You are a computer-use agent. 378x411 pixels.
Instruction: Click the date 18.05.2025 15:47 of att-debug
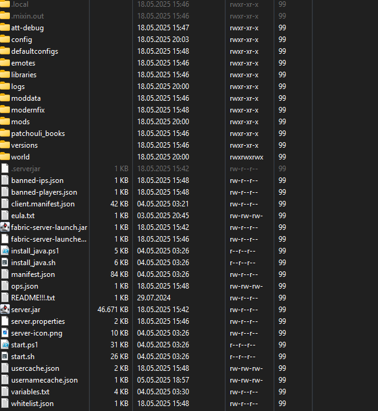(x=163, y=28)
